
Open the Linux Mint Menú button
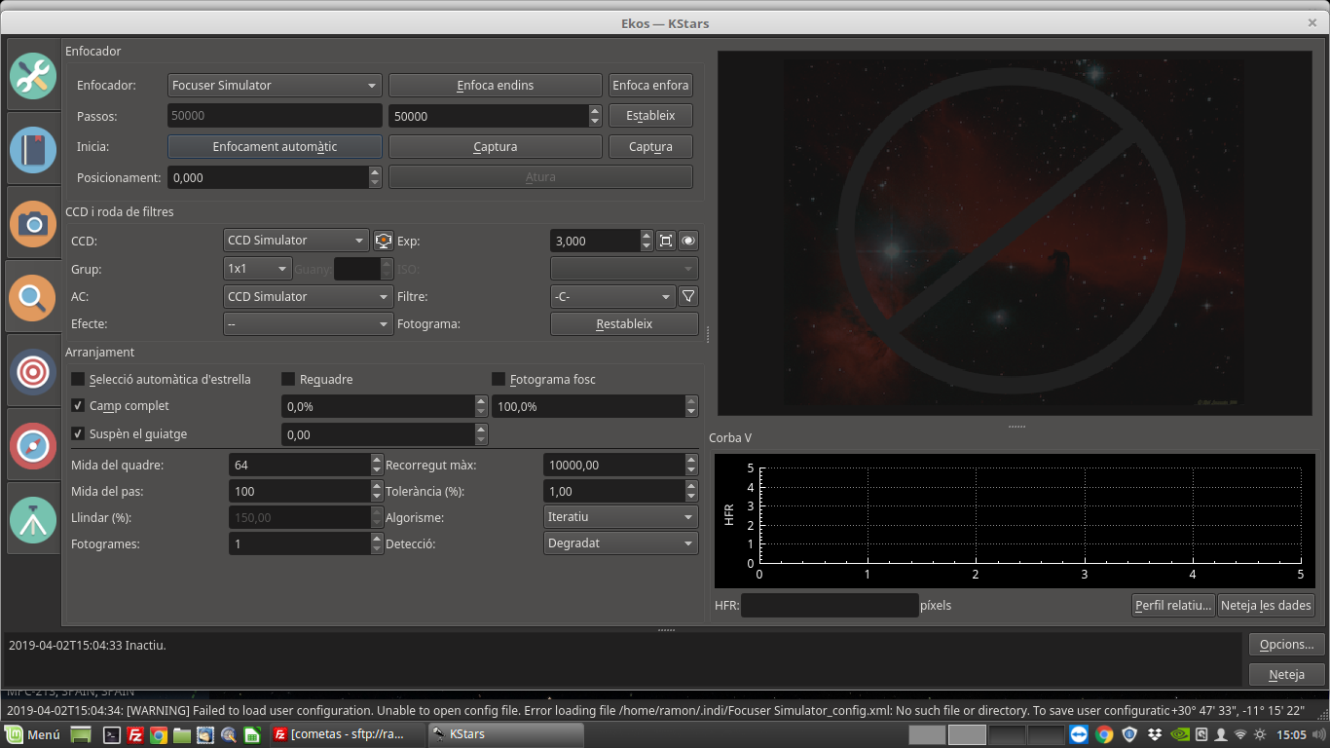coord(32,734)
